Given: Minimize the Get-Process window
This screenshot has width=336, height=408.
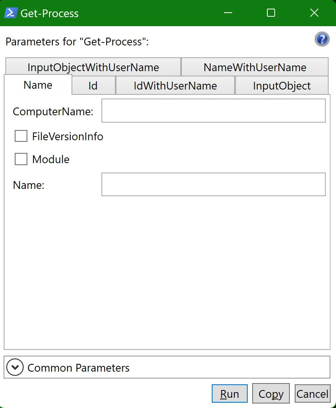Looking at the screenshot, I should click(228, 13).
